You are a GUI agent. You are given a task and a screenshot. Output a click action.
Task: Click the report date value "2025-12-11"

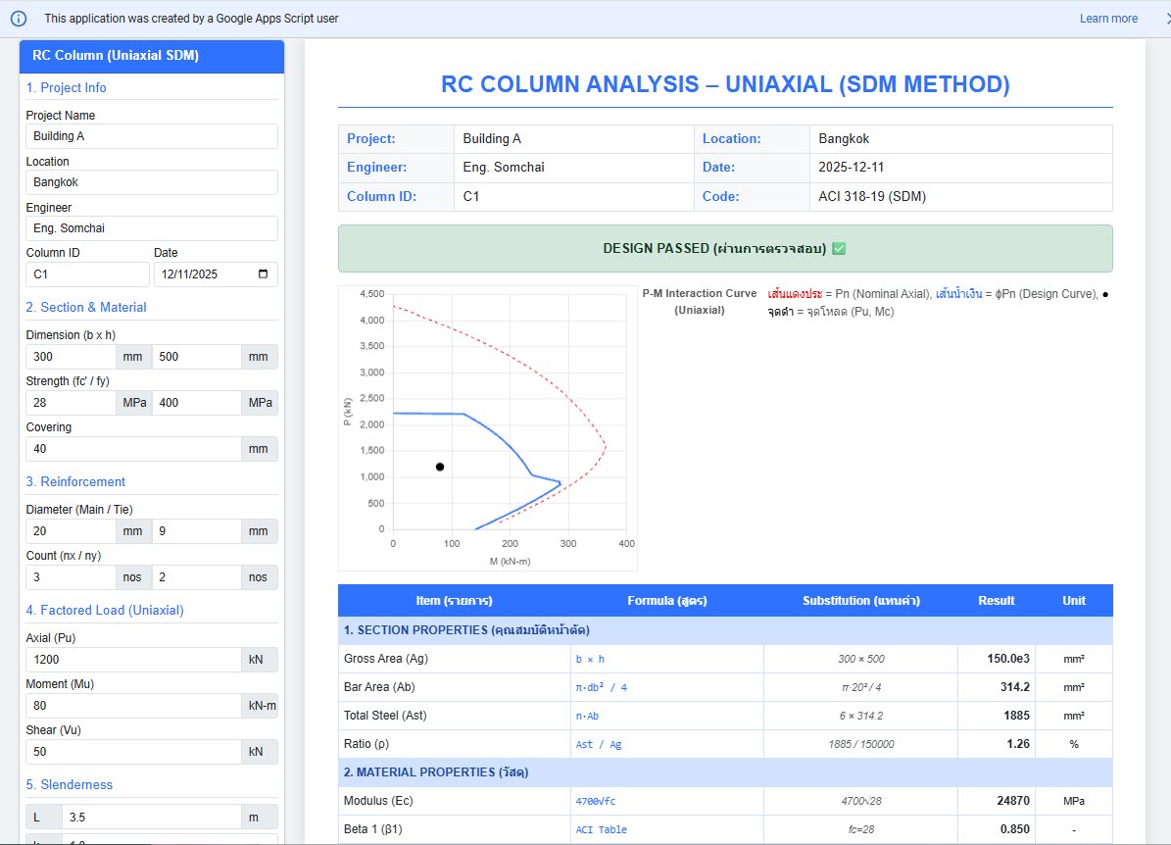click(852, 168)
